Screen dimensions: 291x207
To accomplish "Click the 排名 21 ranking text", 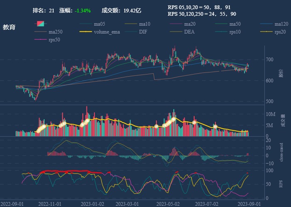I will [44, 10].
